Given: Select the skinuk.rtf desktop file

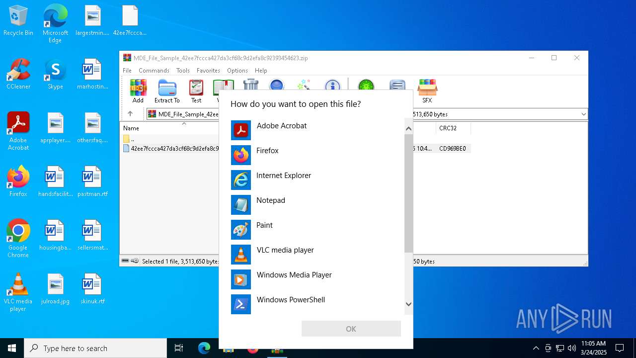Looking at the screenshot, I should click(92, 289).
